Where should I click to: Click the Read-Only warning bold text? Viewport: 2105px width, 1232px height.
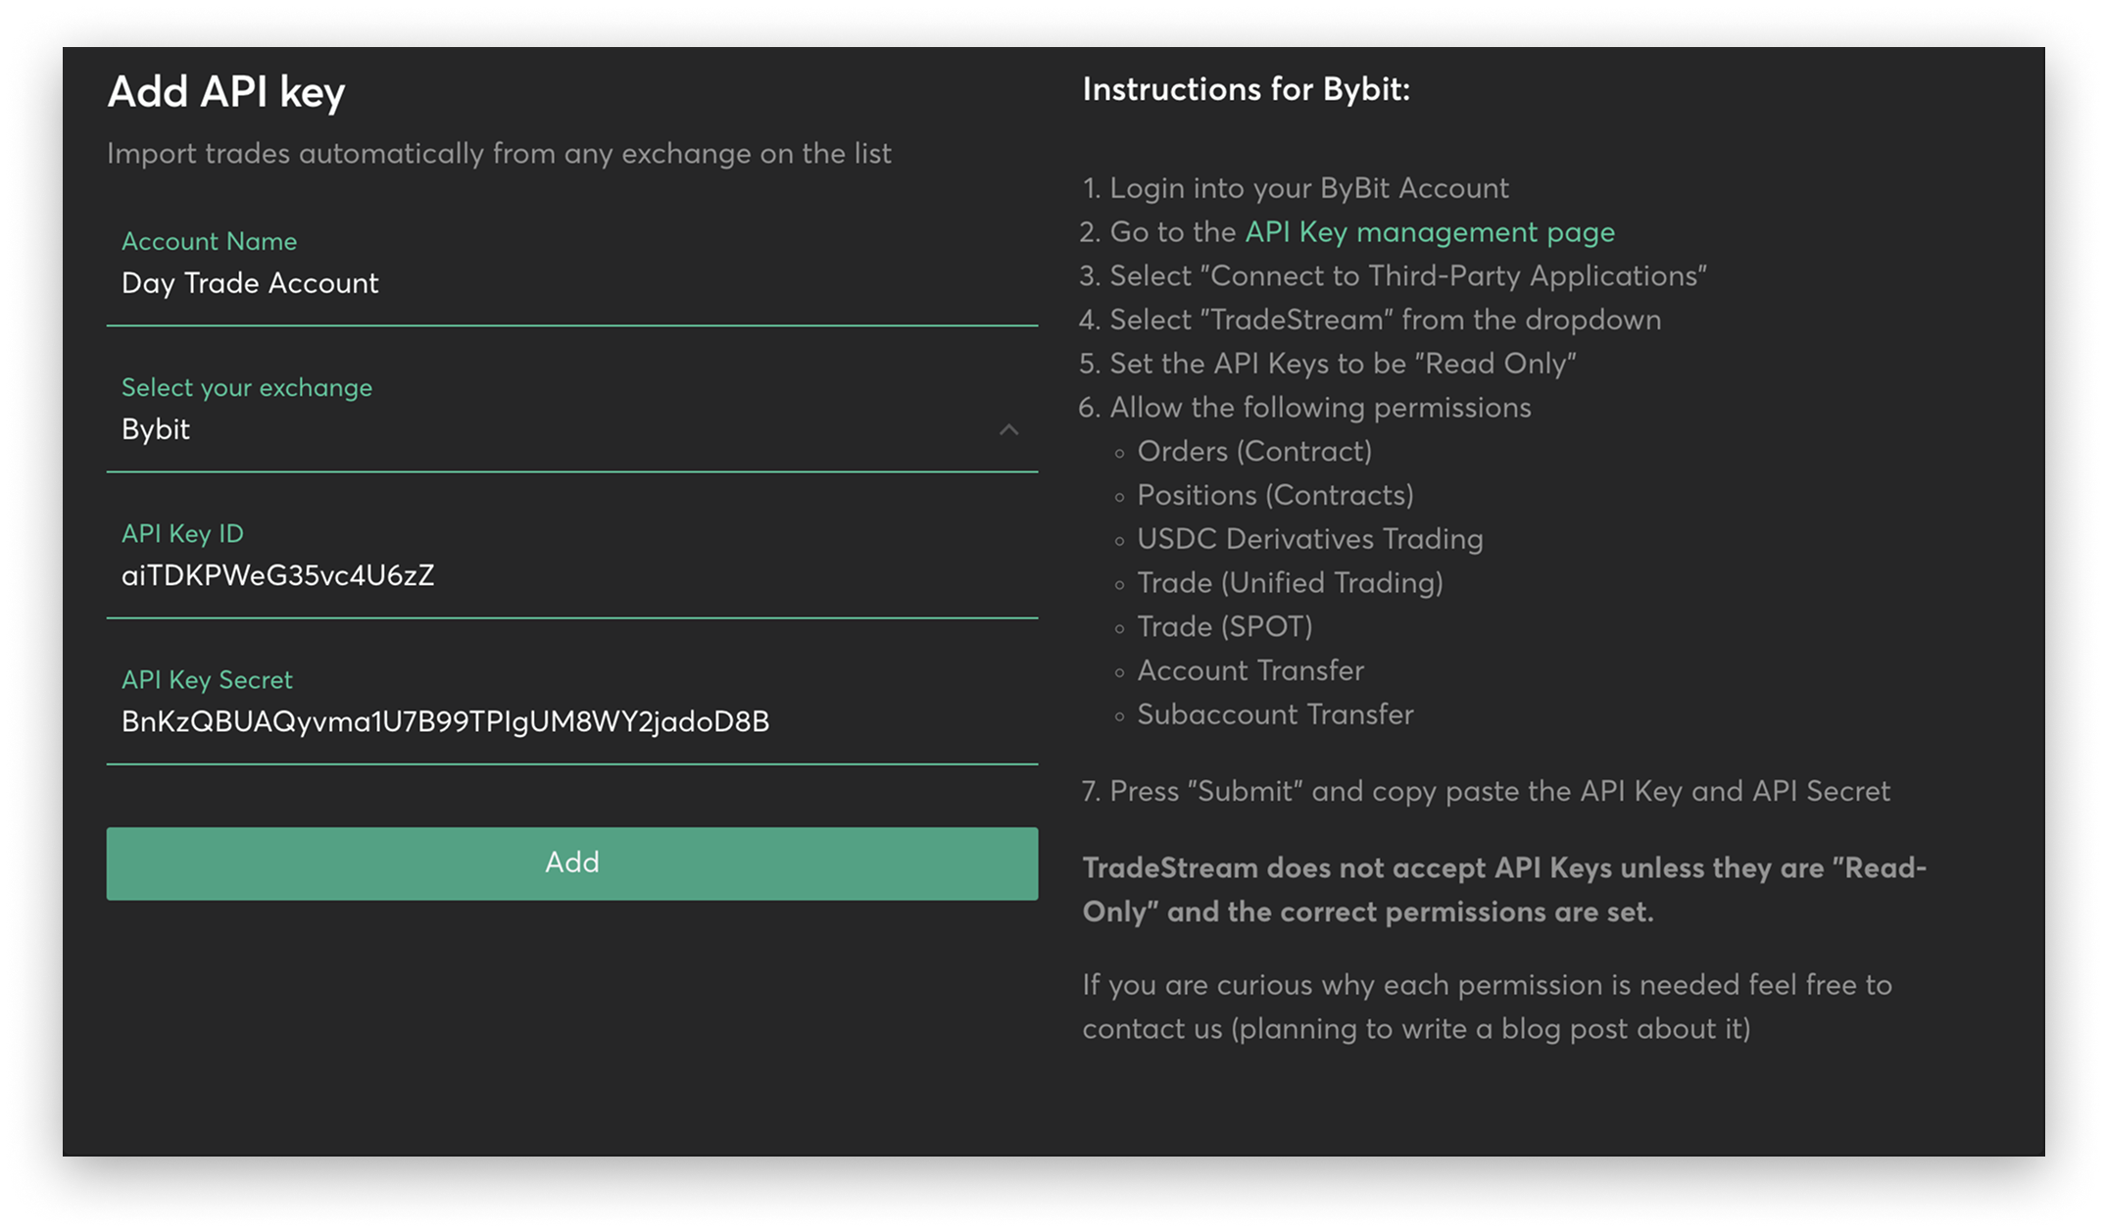[1503, 890]
